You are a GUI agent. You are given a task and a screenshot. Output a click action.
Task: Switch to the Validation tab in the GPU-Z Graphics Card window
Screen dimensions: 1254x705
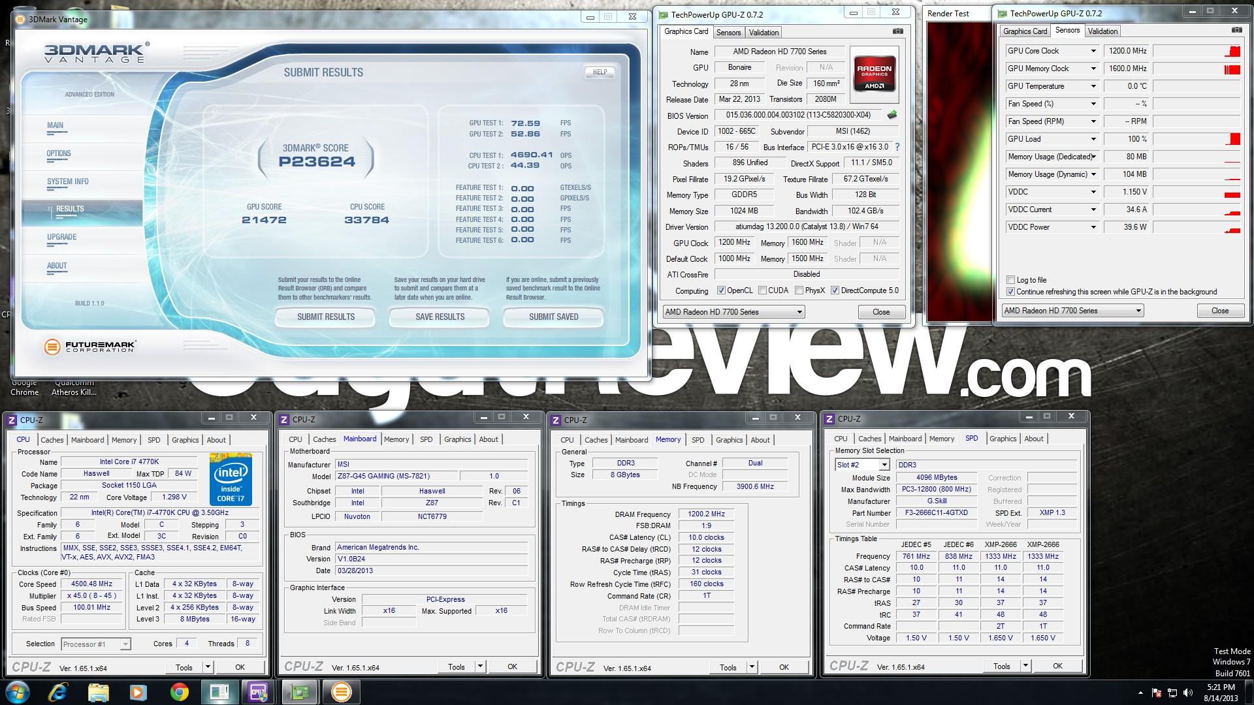(764, 33)
